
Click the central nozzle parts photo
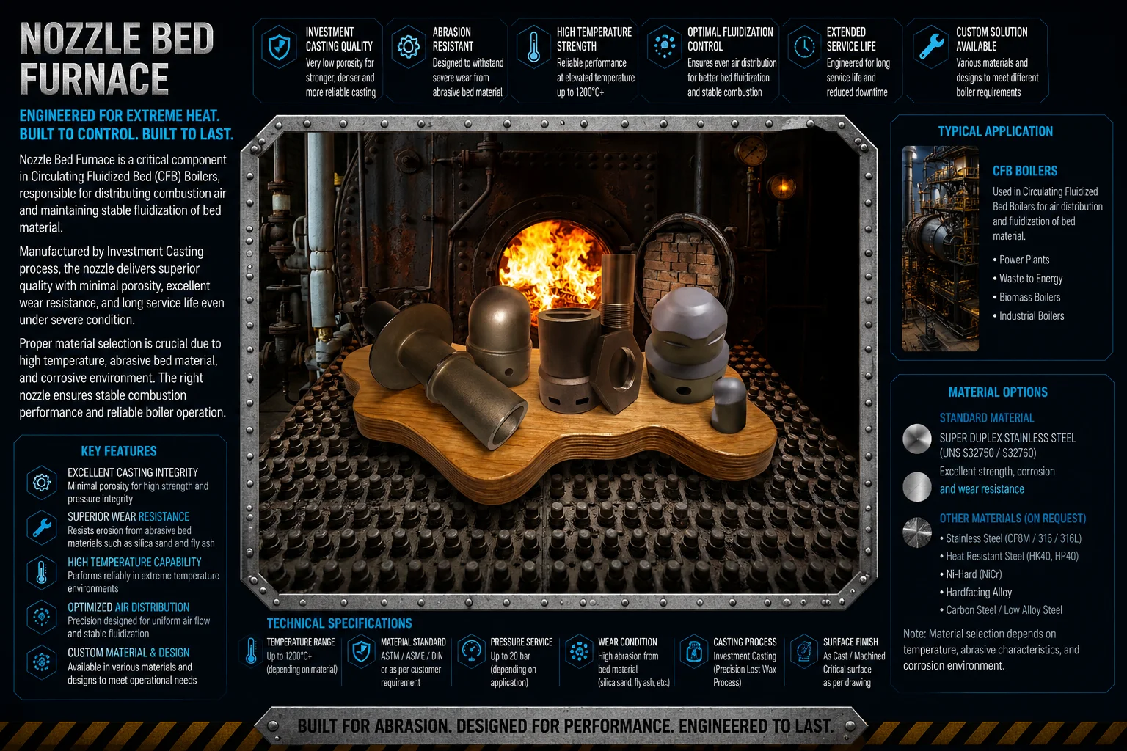(x=559, y=362)
